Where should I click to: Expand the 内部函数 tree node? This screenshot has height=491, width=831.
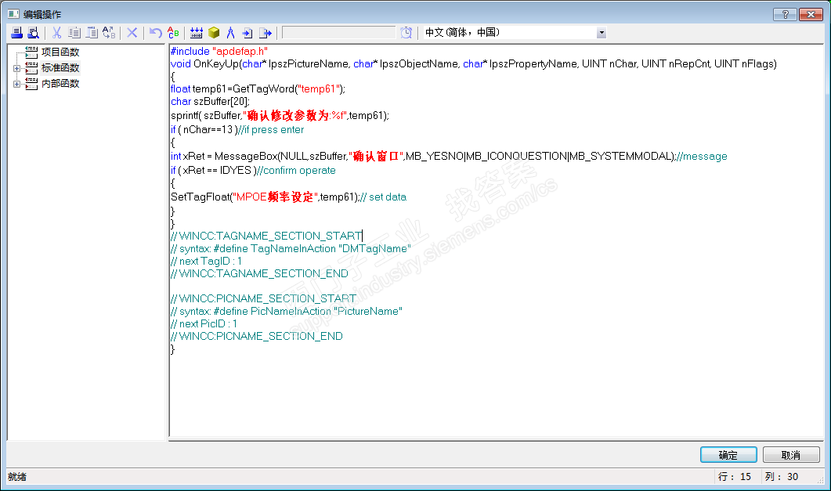pos(17,84)
